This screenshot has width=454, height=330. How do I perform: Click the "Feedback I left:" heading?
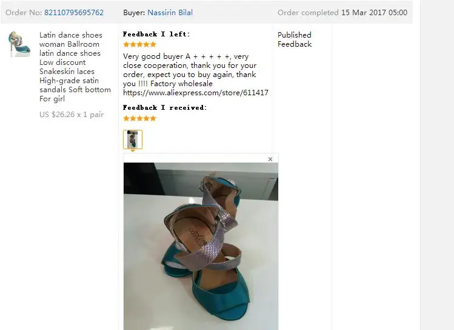156,34
